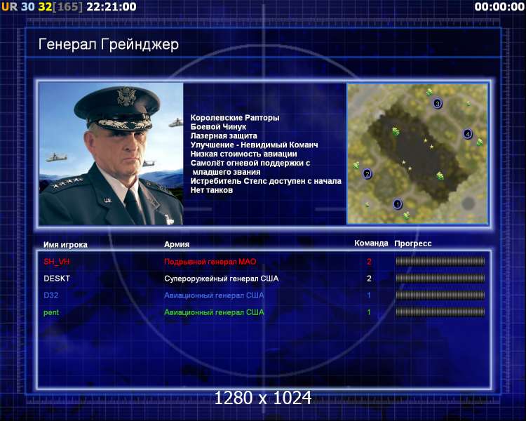Click the line 'Боевой Чинук'
Screen dimensions: 526x421
[x=218, y=127]
